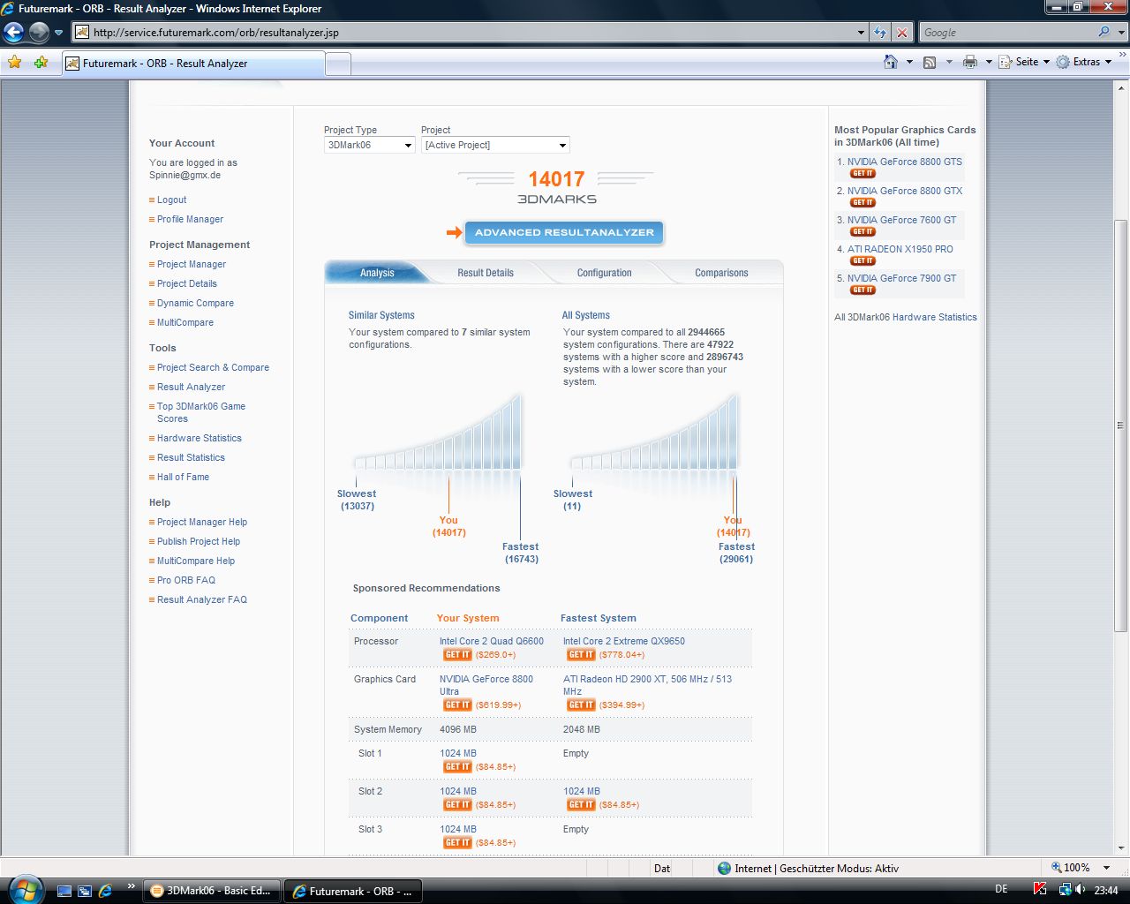Image resolution: width=1130 pixels, height=904 pixels.
Task: Click the vertical scrollbar thumb
Action: (1121, 424)
